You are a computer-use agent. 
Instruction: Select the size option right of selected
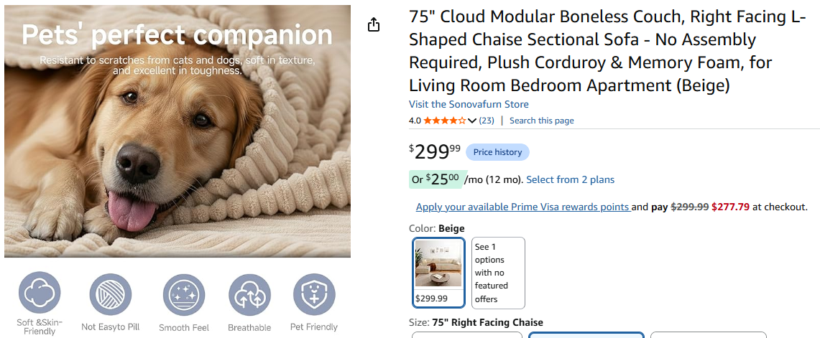click(709, 335)
